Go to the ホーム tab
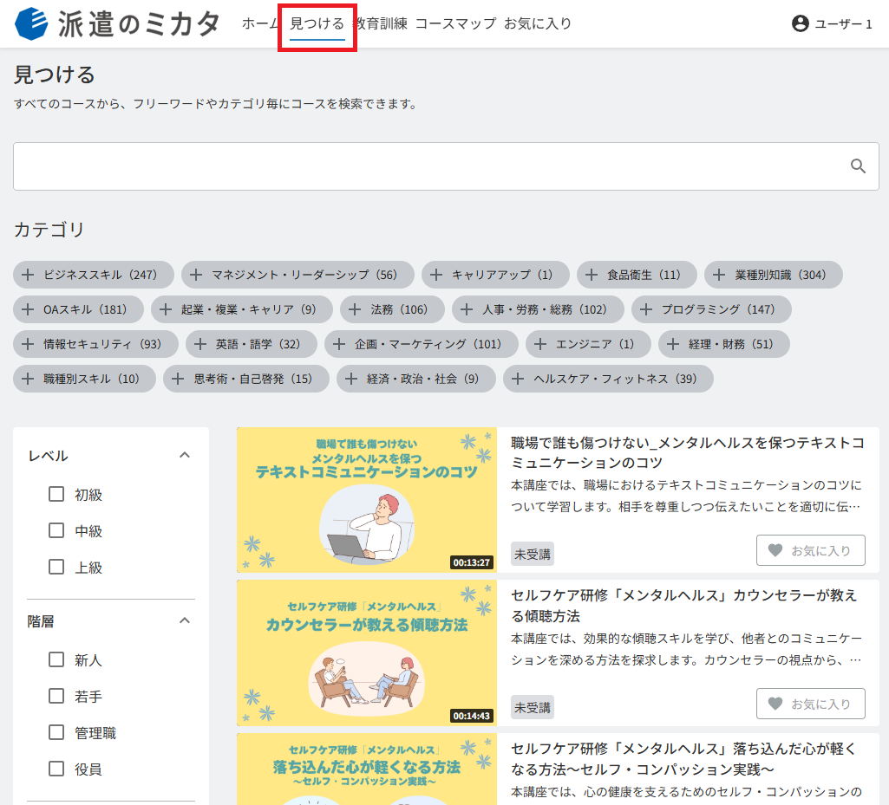Viewport: 889px width, 805px height. pos(260,23)
